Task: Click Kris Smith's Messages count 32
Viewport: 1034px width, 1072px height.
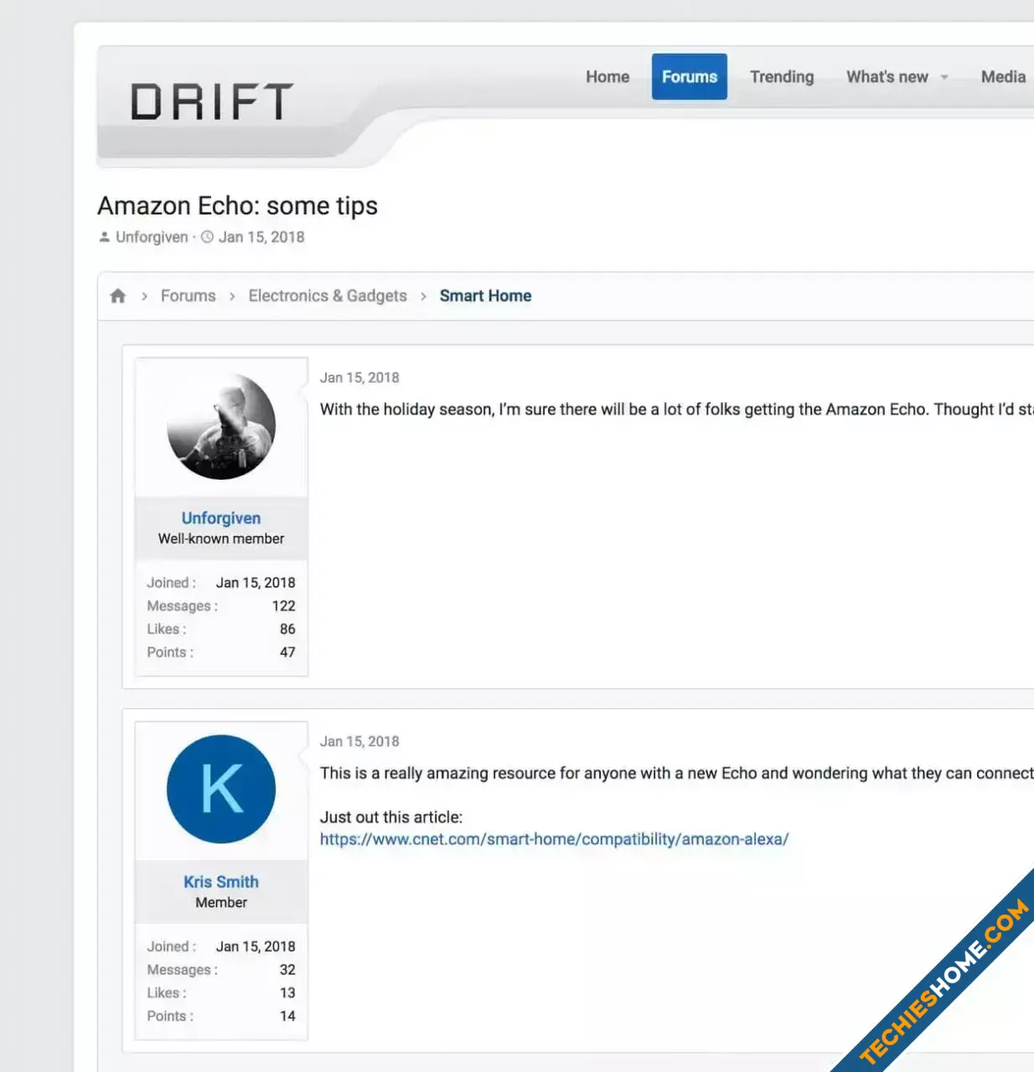Action: click(x=287, y=970)
